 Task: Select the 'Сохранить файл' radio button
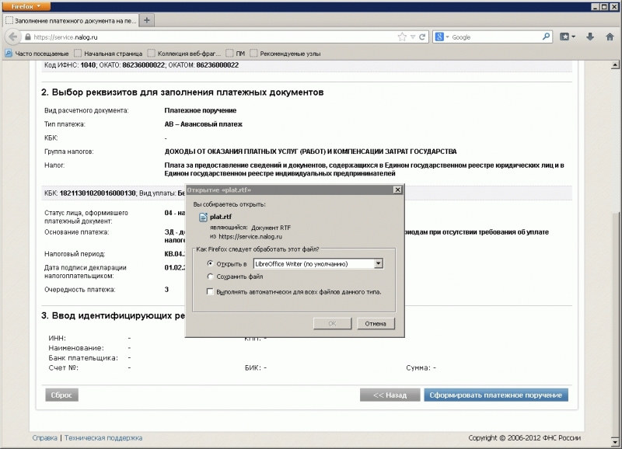[x=211, y=276]
